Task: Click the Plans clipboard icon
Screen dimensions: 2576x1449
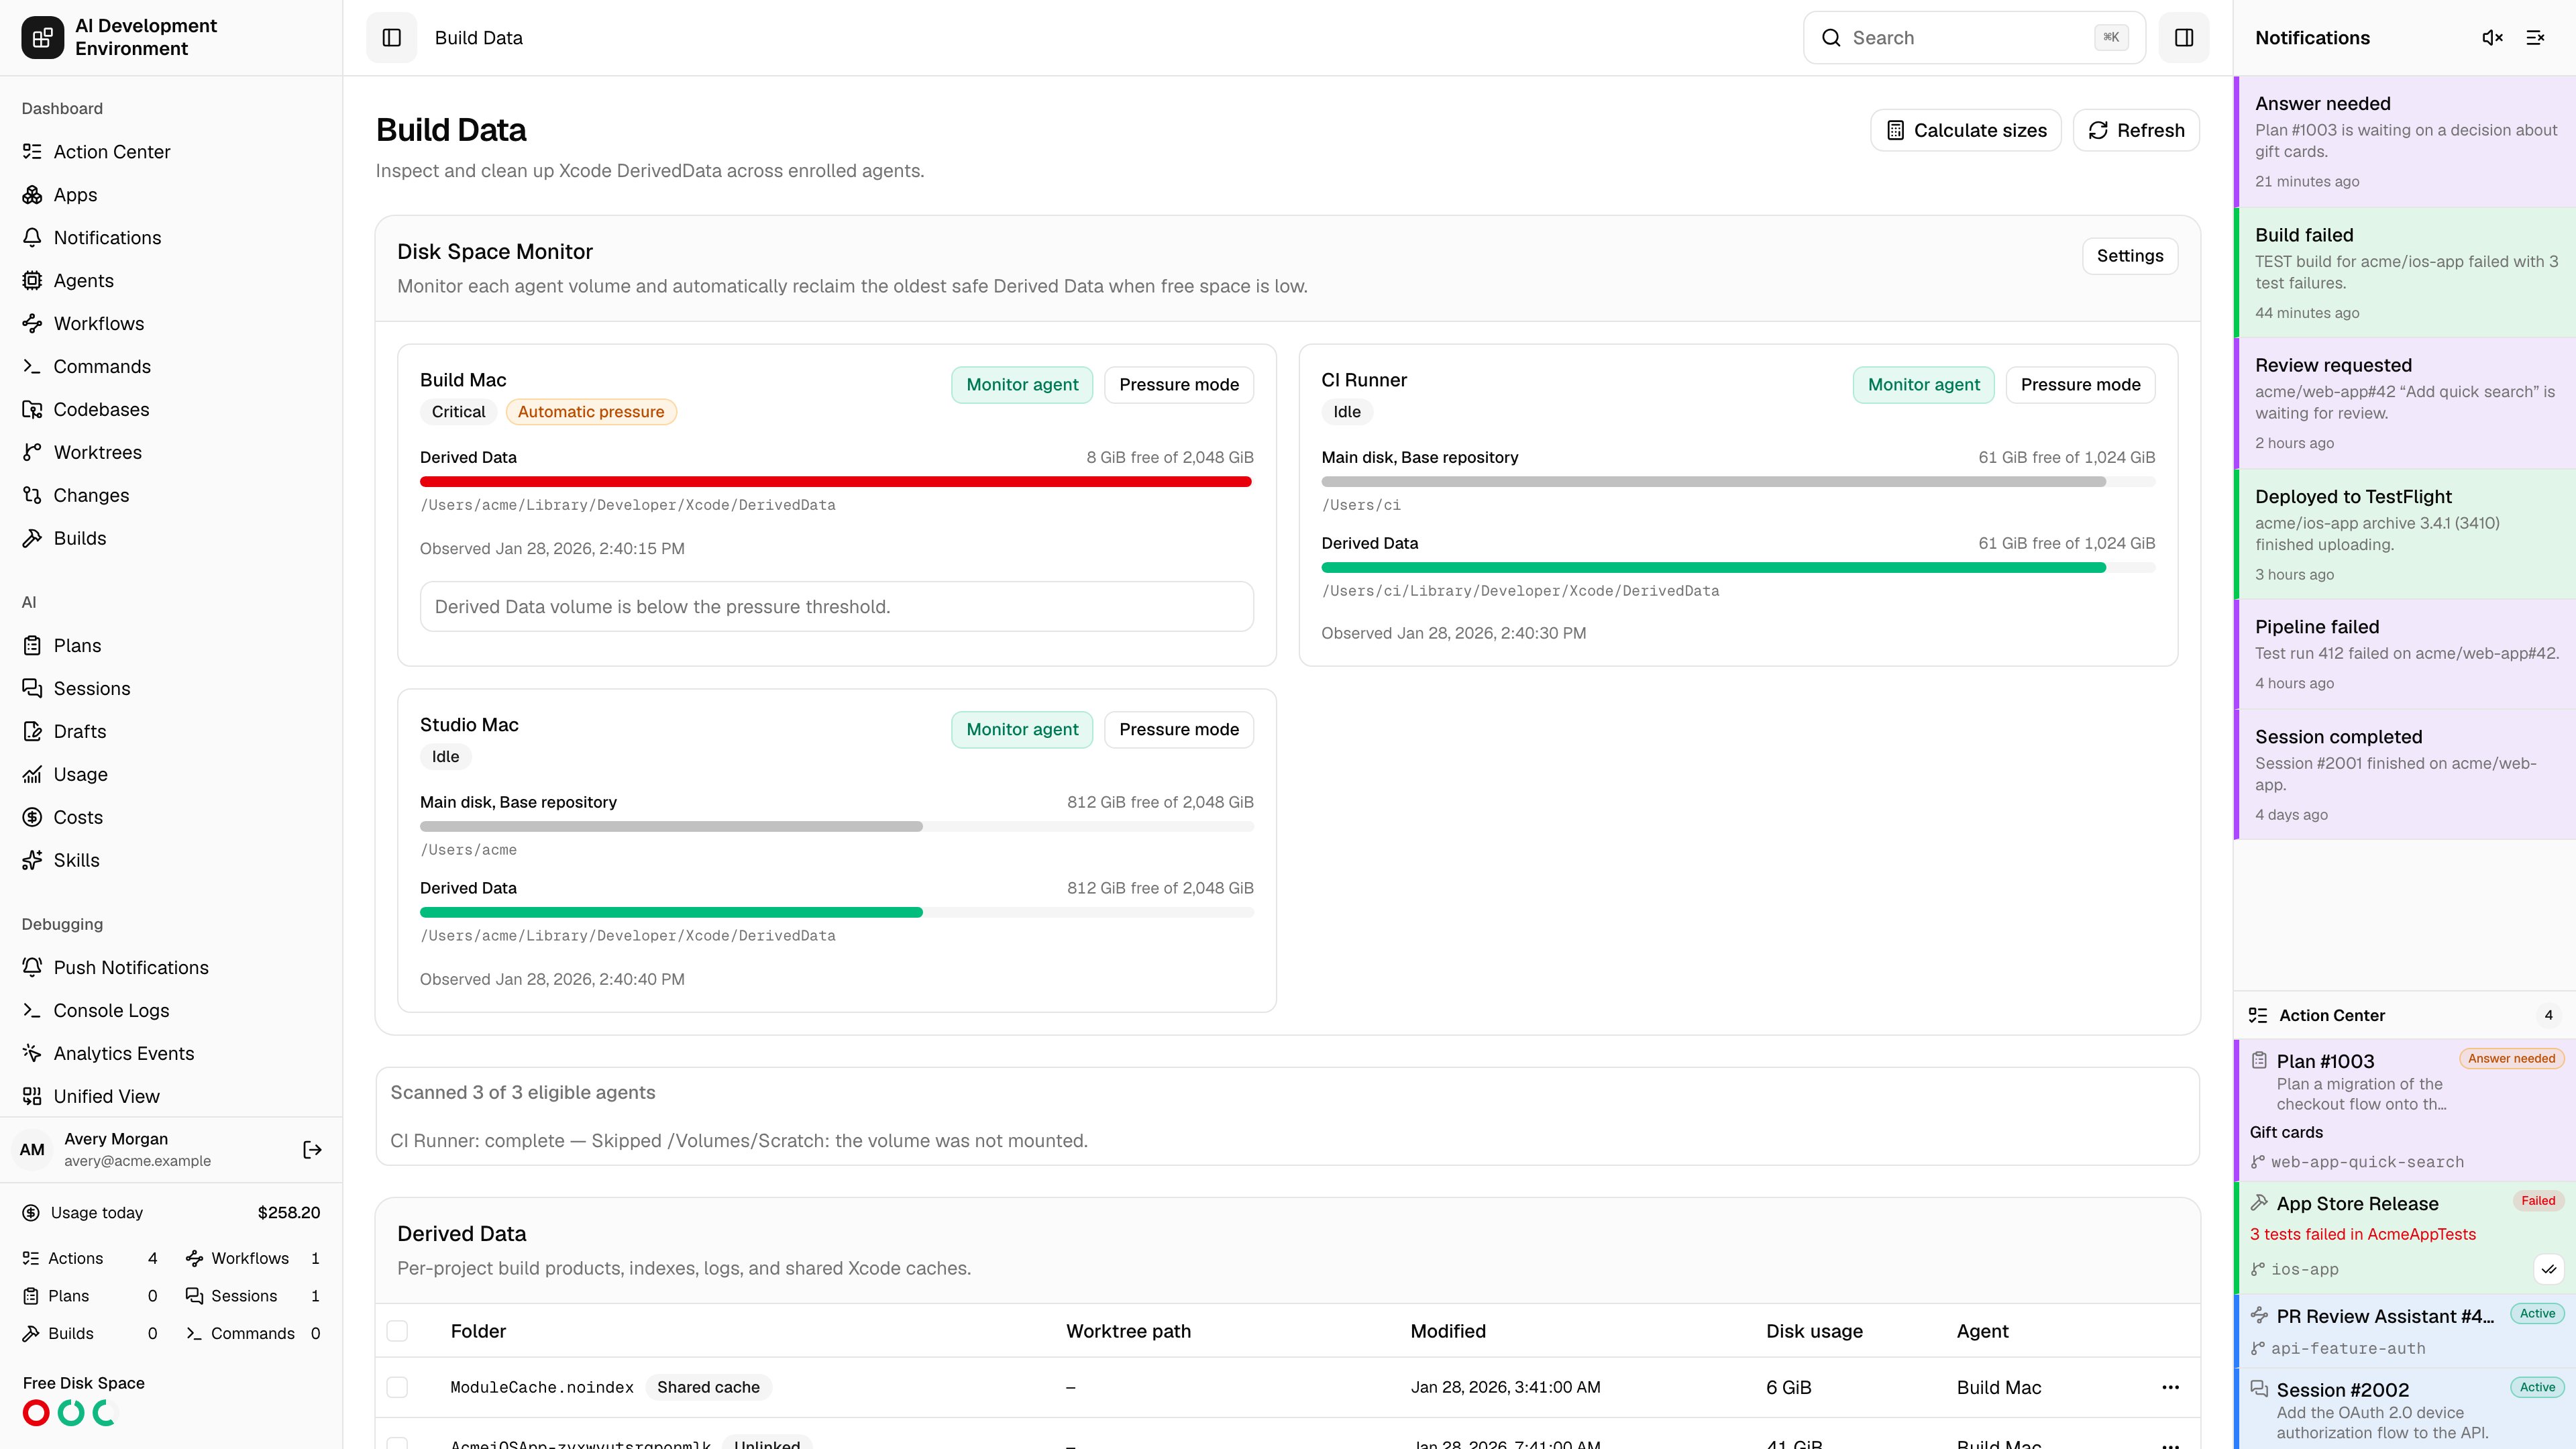Action: click(32, 646)
